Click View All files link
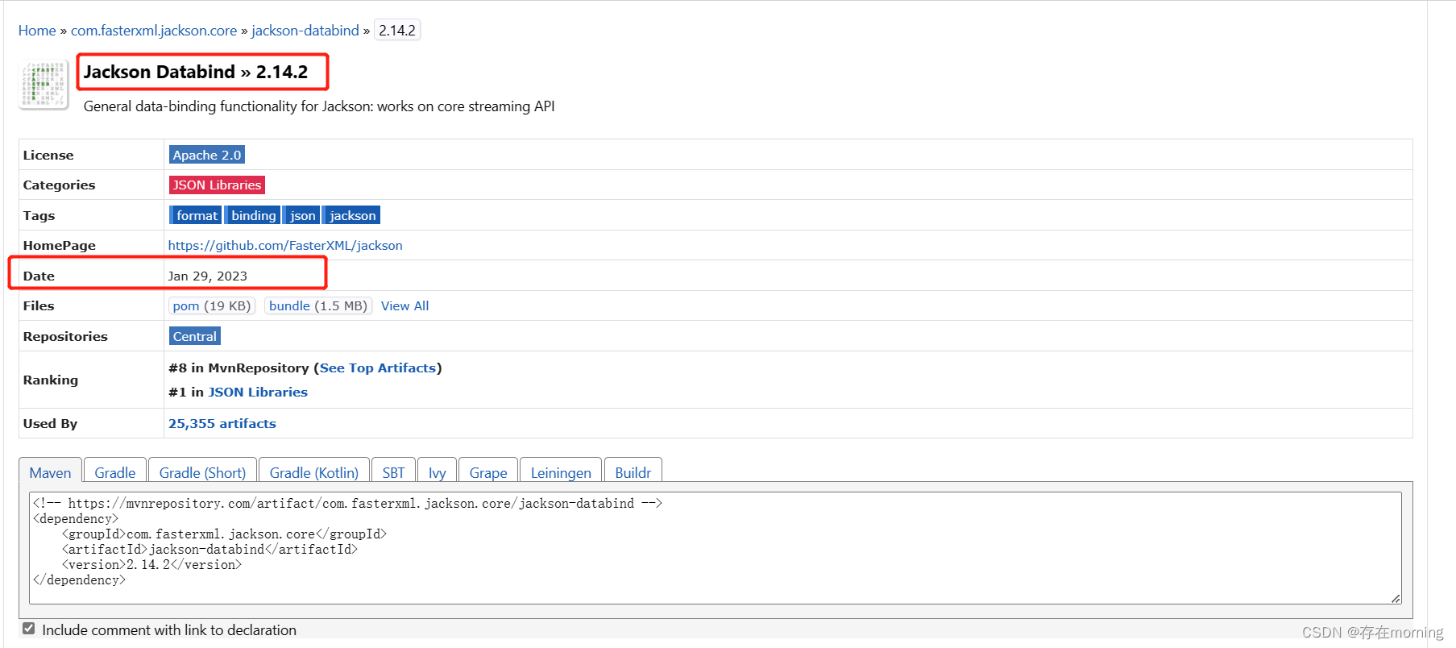This screenshot has width=1456, height=648. tap(404, 305)
